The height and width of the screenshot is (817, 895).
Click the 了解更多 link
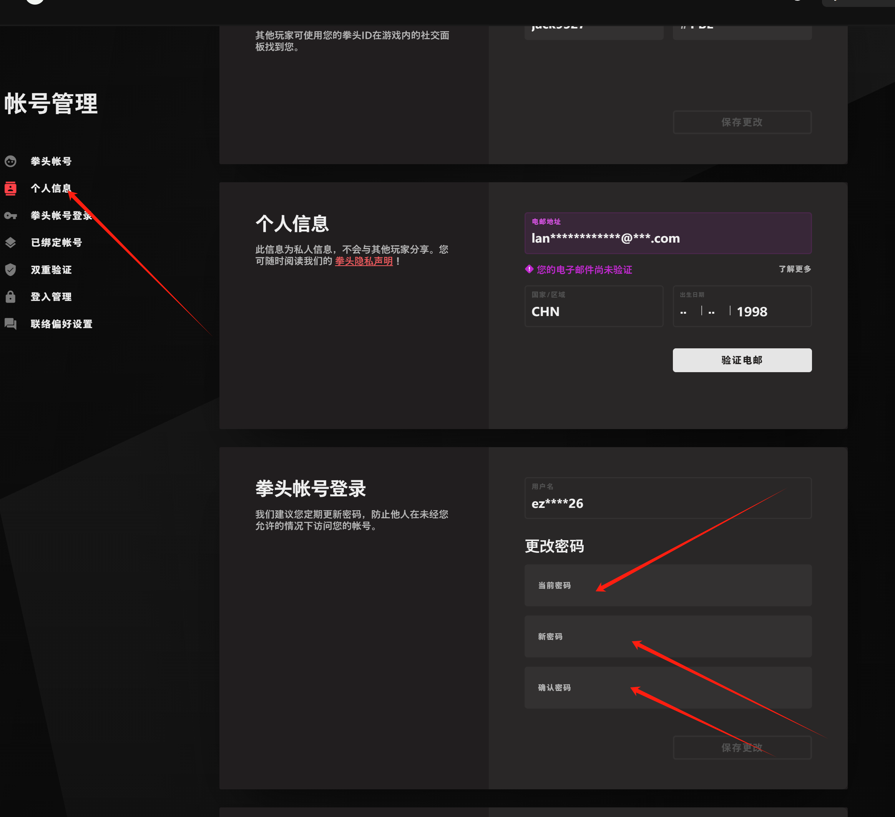pos(795,269)
